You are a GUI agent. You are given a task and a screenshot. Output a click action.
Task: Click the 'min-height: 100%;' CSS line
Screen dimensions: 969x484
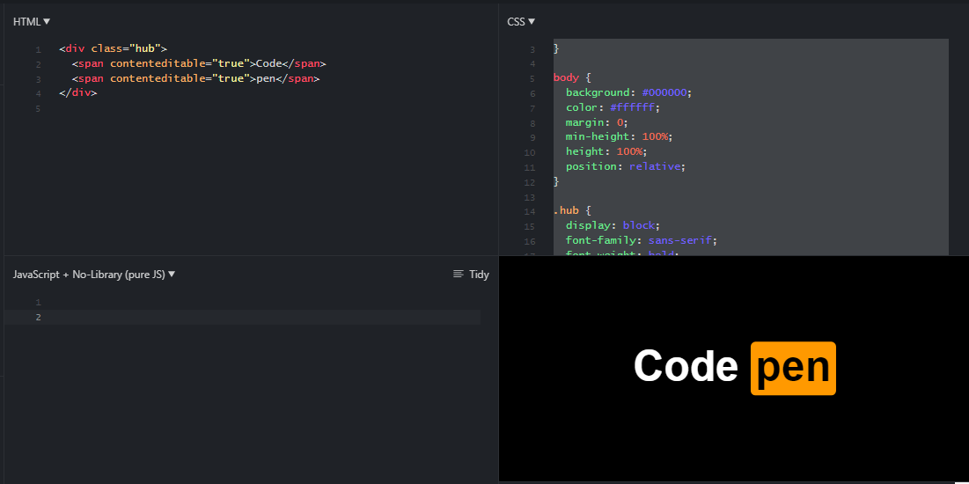pos(619,136)
